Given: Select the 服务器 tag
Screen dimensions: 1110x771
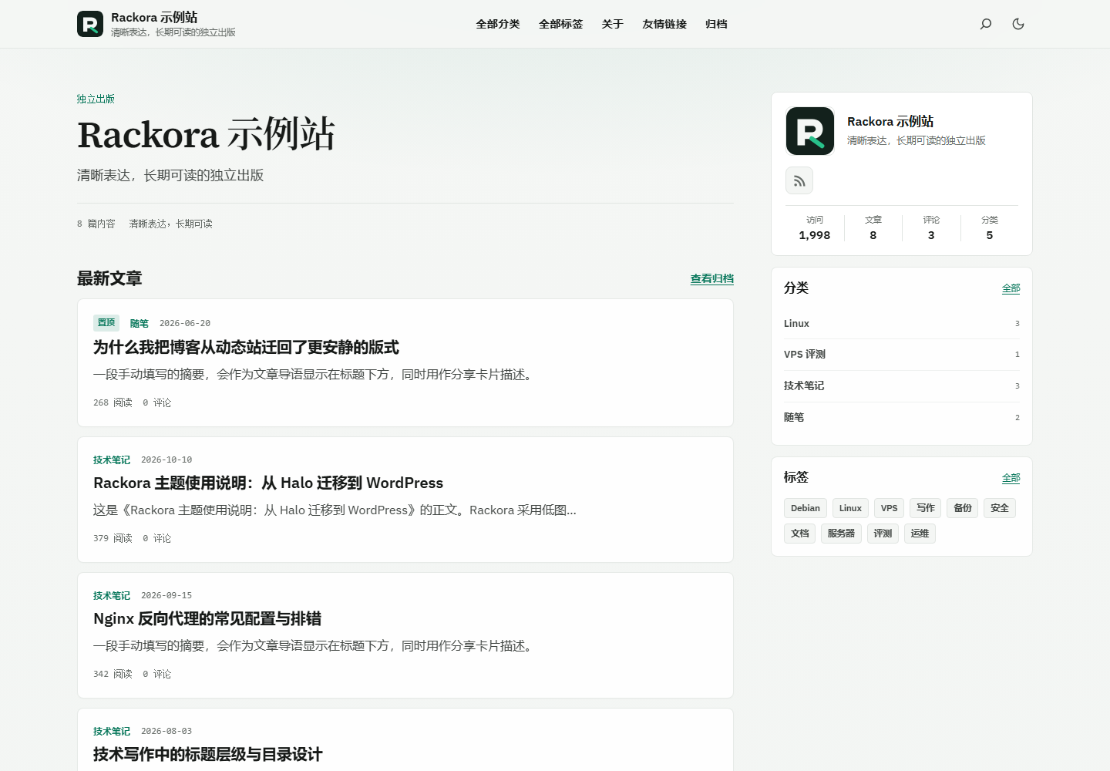Looking at the screenshot, I should tap(841, 534).
